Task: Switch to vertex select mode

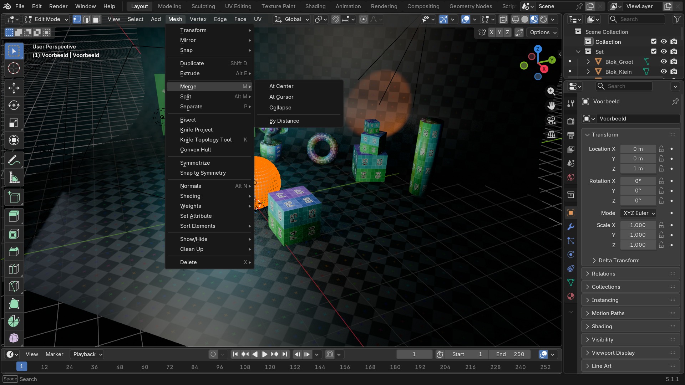Action: [x=77, y=19]
